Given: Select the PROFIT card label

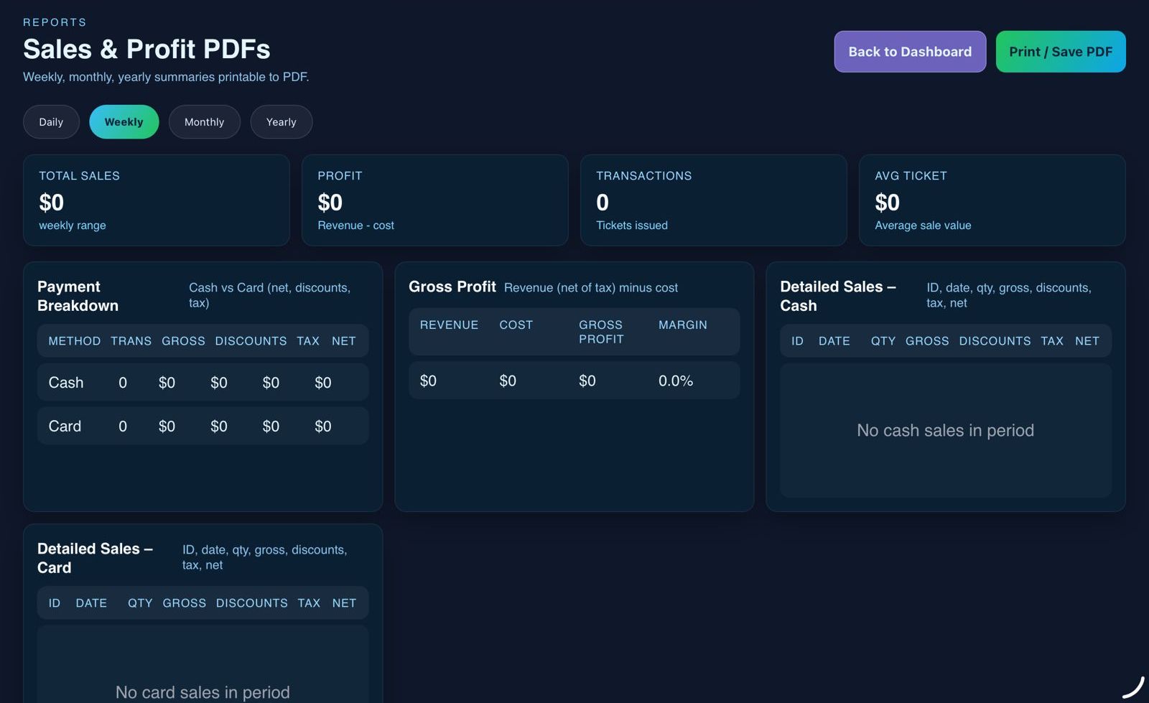Looking at the screenshot, I should click(x=340, y=176).
